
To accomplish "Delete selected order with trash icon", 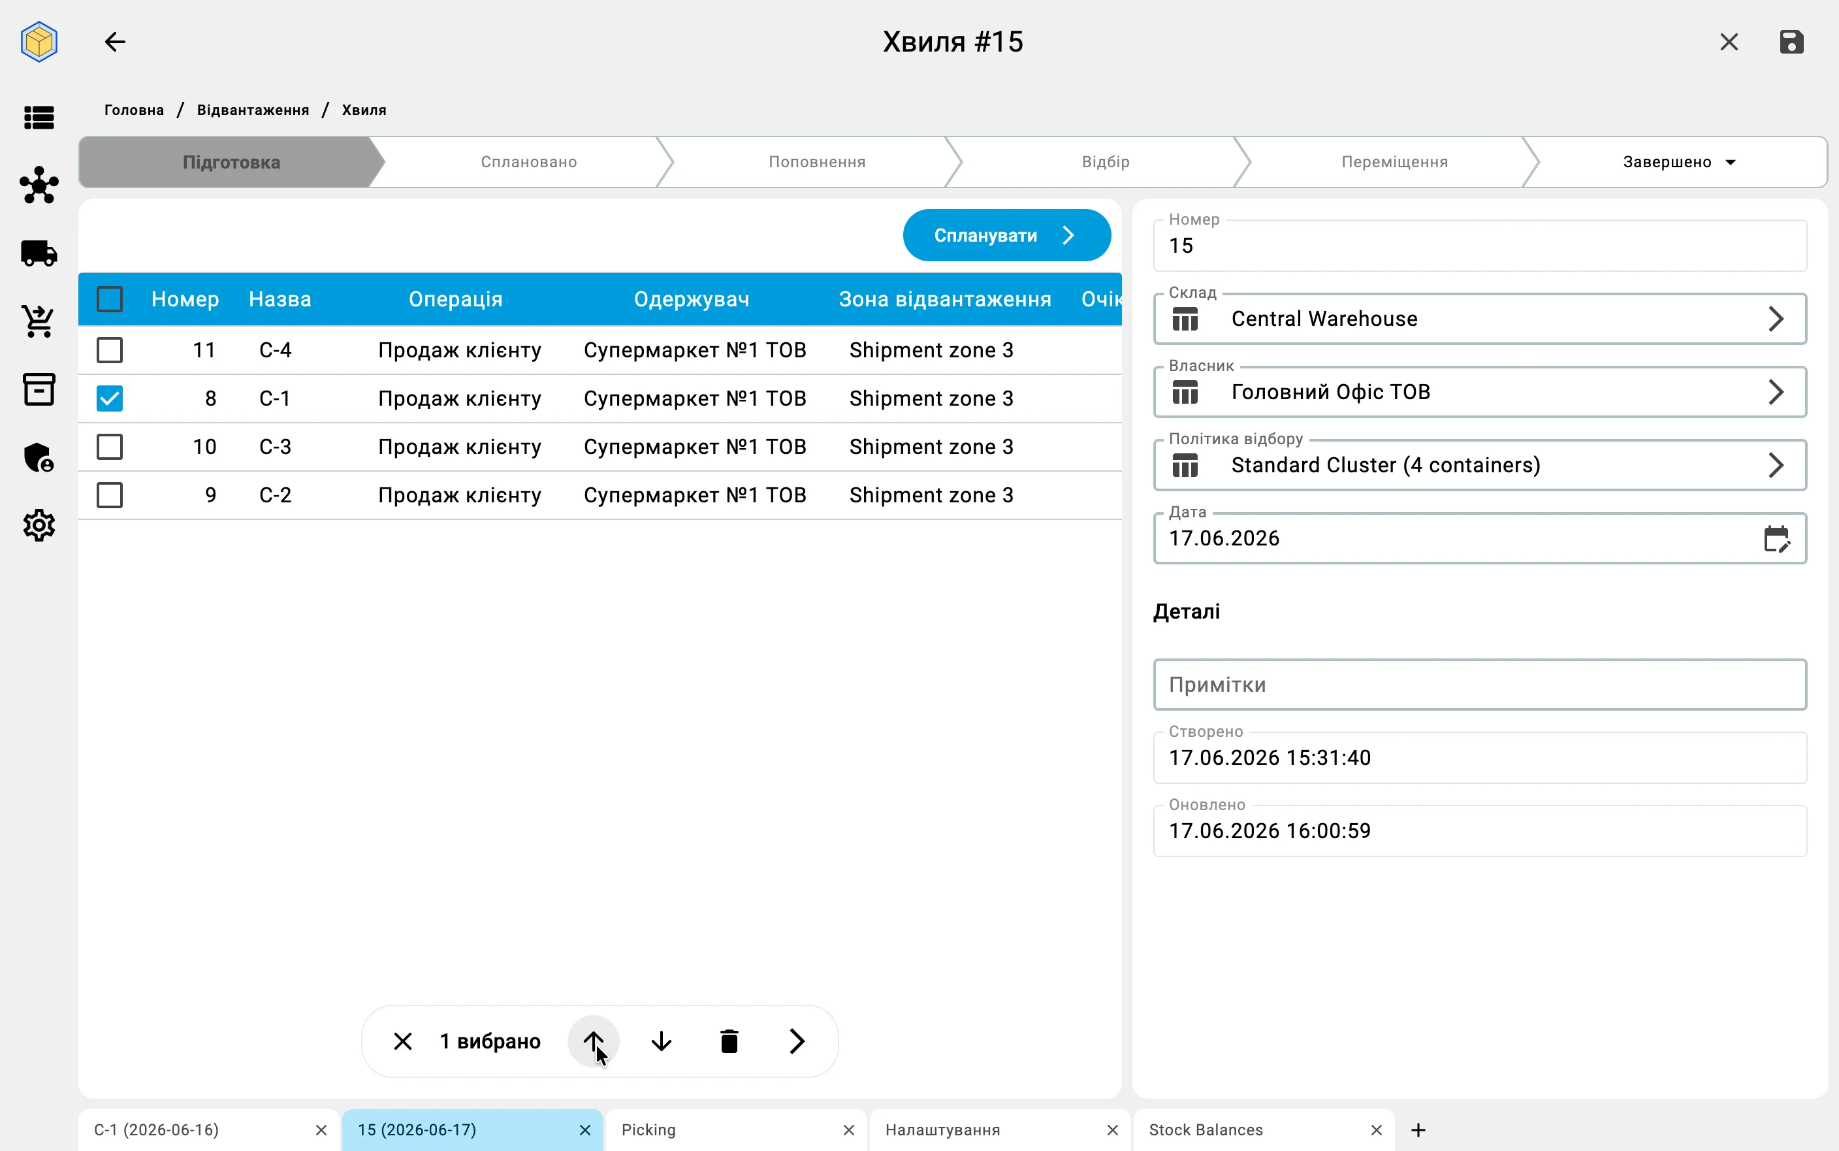I will tap(729, 1041).
